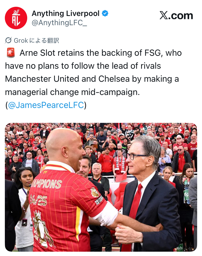Open the Anything Liverpool display name
Viewport: 202px width, 256px height.
pyautogui.click(x=65, y=13)
